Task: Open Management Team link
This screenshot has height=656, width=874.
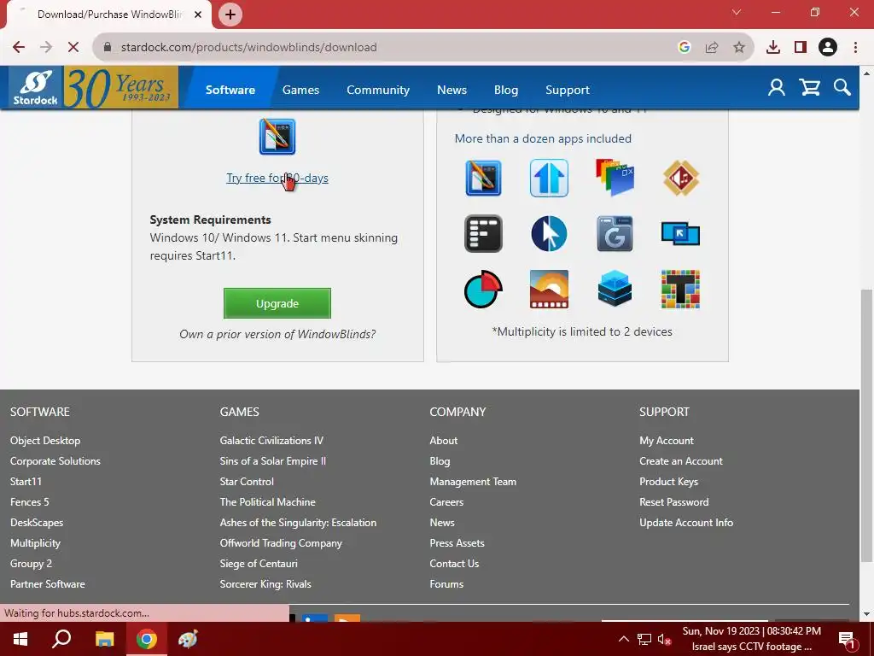Action: [x=473, y=482]
